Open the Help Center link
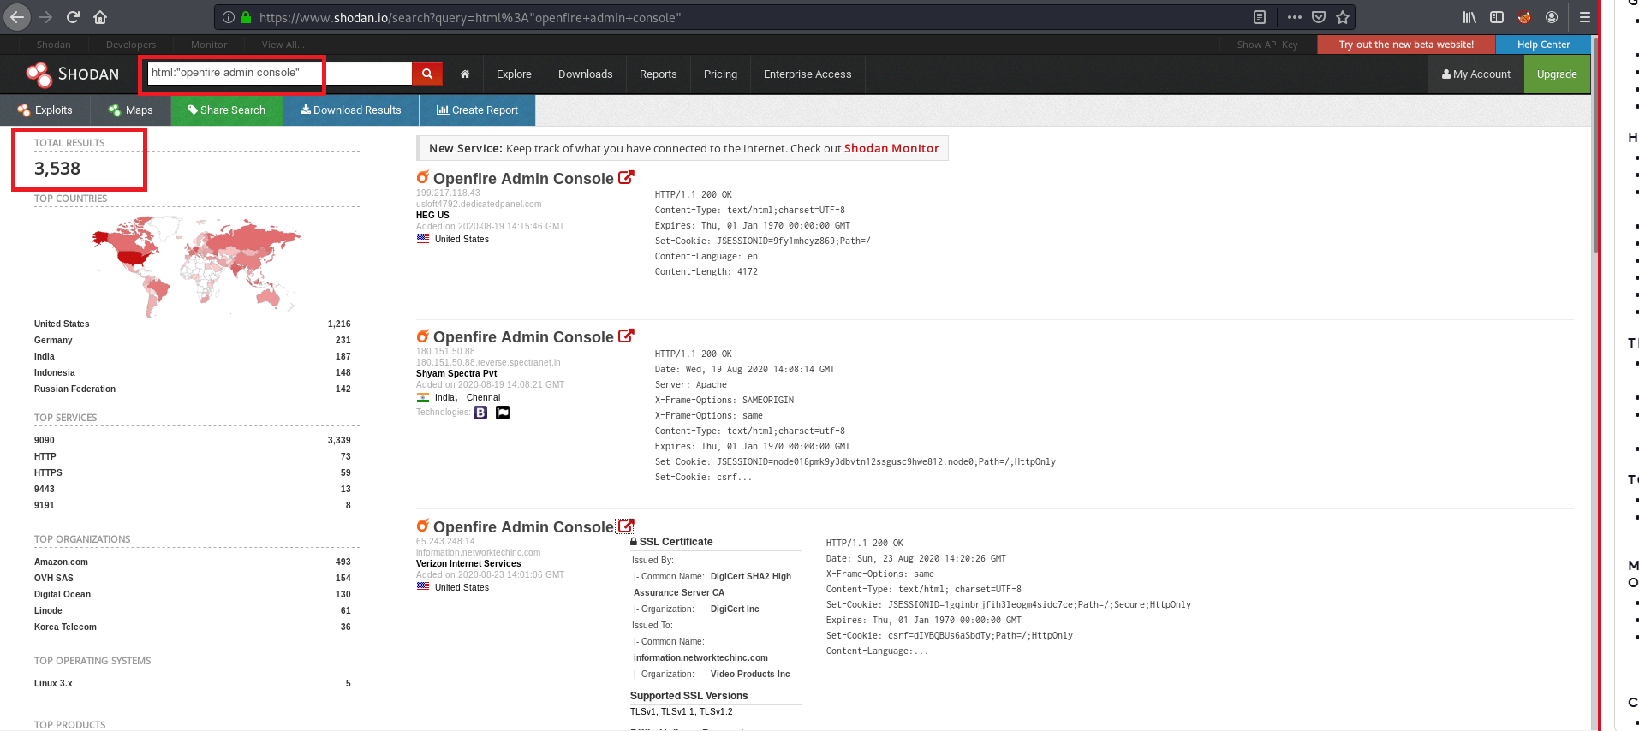Screen dimensions: 1639x731 1543,45
